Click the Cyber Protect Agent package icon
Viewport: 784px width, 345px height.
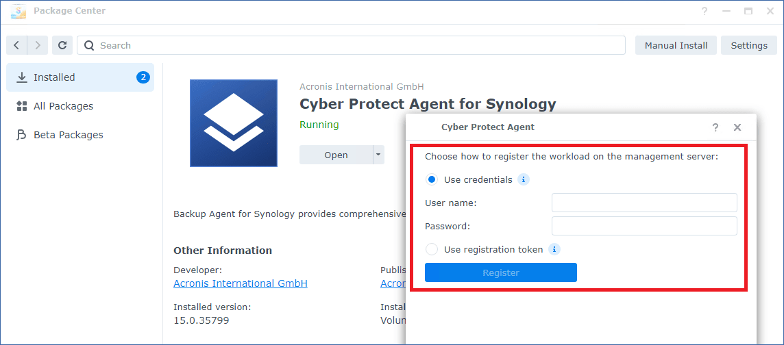tap(234, 123)
